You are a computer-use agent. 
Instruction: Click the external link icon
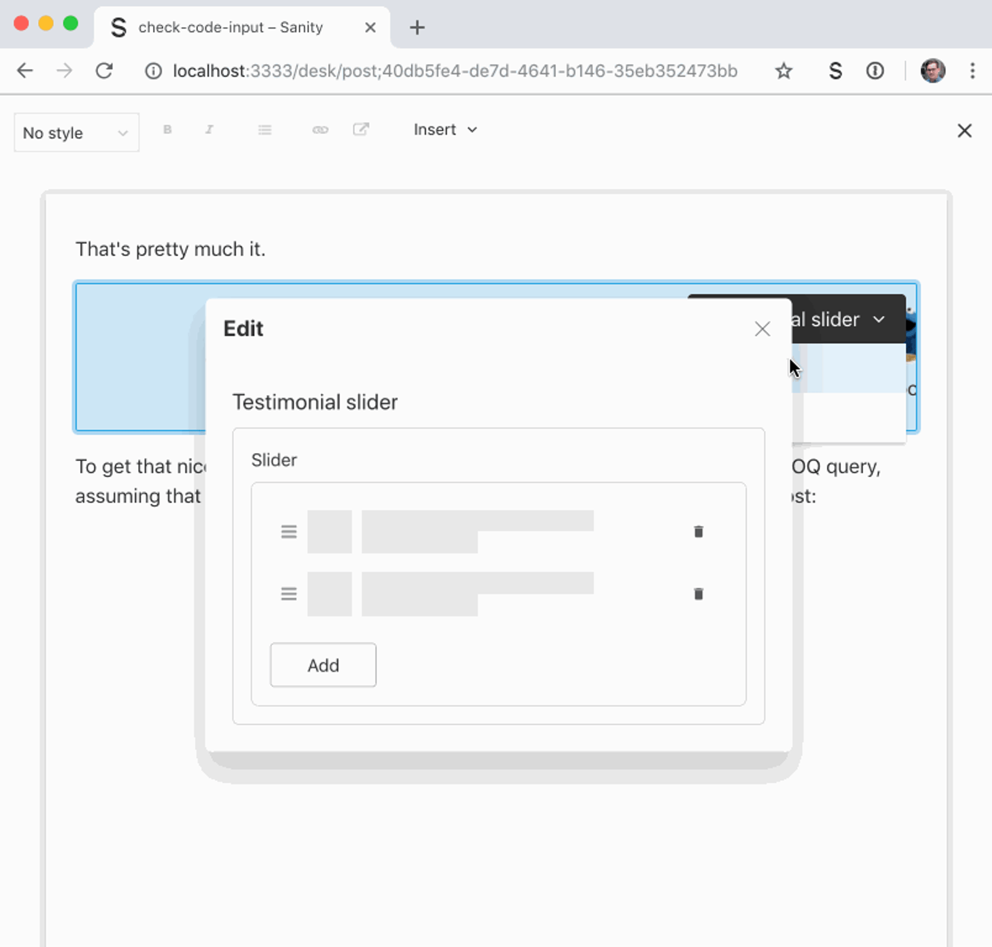coord(361,129)
